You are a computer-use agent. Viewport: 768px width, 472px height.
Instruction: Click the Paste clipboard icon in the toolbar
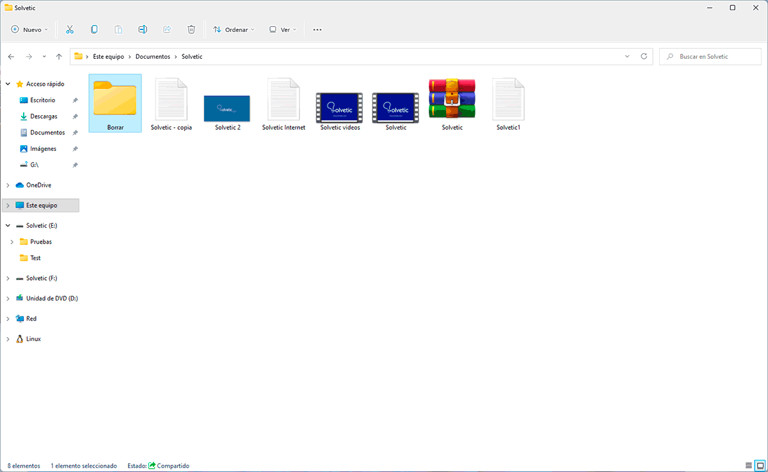pyautogui.click(x=118, y=29)
